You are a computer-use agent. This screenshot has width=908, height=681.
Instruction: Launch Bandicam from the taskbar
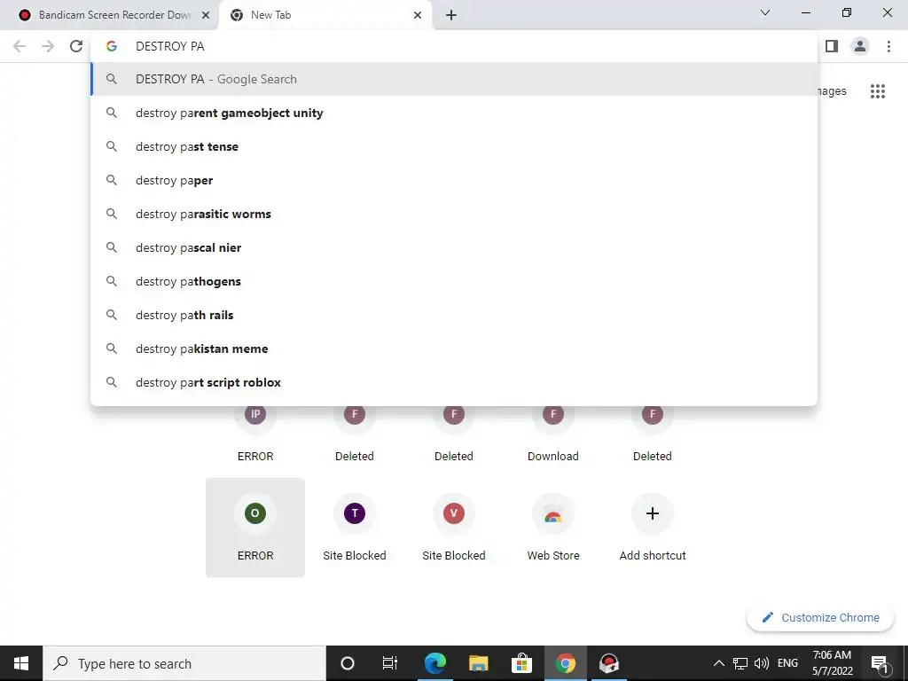[608, 663]
